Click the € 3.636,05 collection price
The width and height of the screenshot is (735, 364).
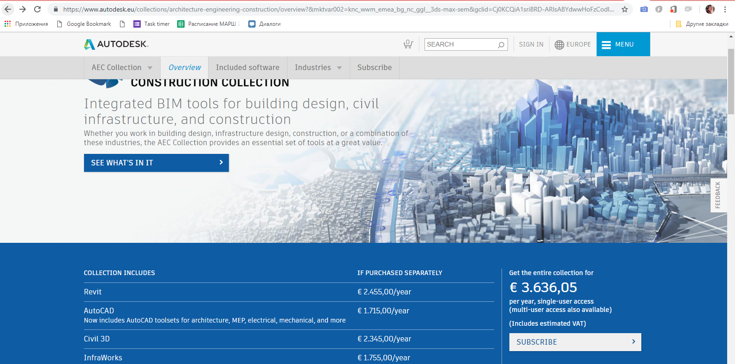click(x=543, y=288)
